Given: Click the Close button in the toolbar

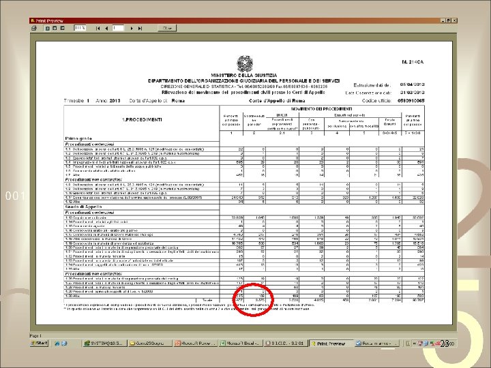Looking at the screenshot, I should pyautogui.click(x=167, y=28).
